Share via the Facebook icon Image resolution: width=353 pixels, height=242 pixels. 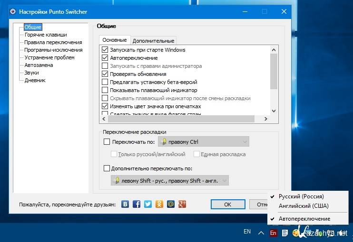point(137,204)
